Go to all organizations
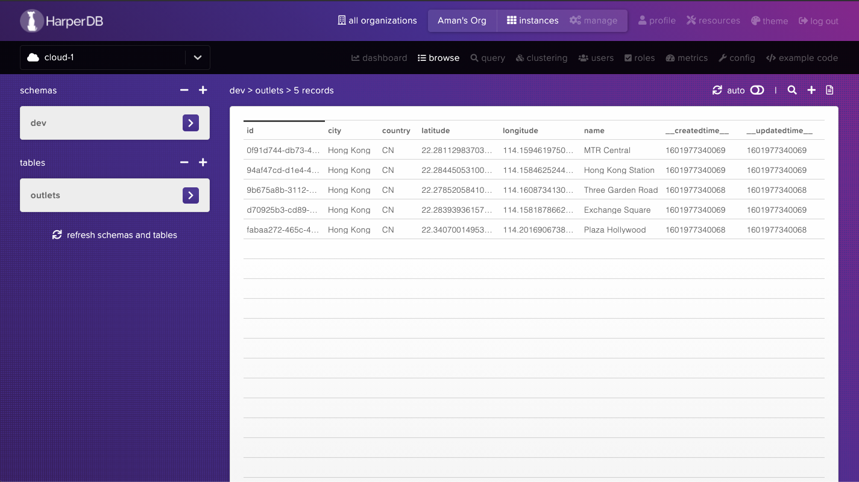859x482 pixels. pos(377,20)
